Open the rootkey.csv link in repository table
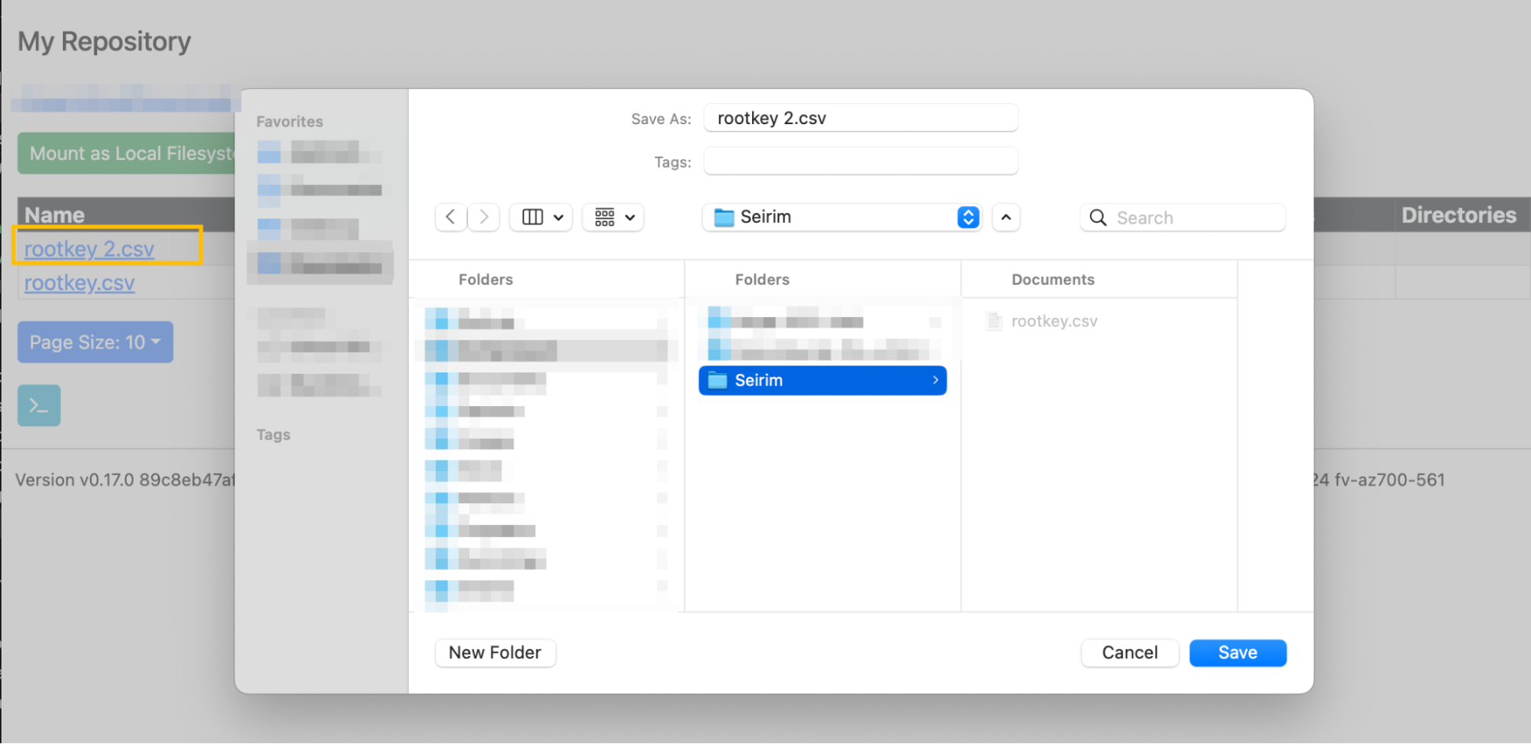Image resolution: width=1531 pixels, height=744 pixels. (x=80, y=283)
